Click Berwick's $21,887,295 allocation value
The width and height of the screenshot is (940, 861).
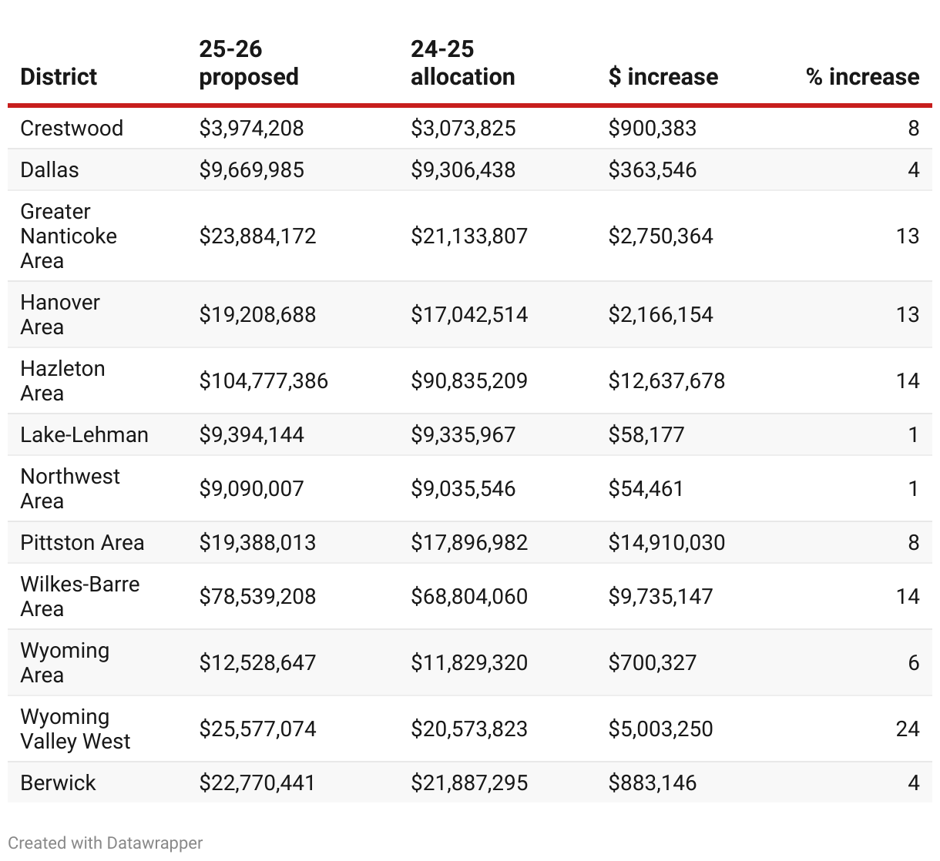[x=468, y=782]
